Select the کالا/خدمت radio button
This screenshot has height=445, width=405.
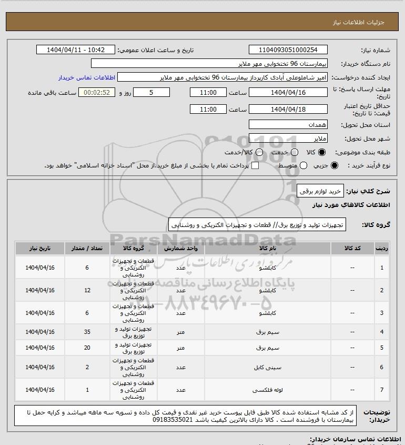tap(259, 152)
